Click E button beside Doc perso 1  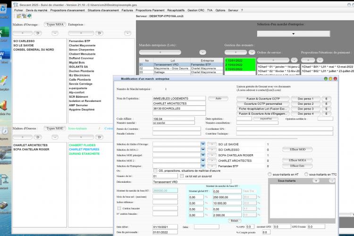[326, 99]
